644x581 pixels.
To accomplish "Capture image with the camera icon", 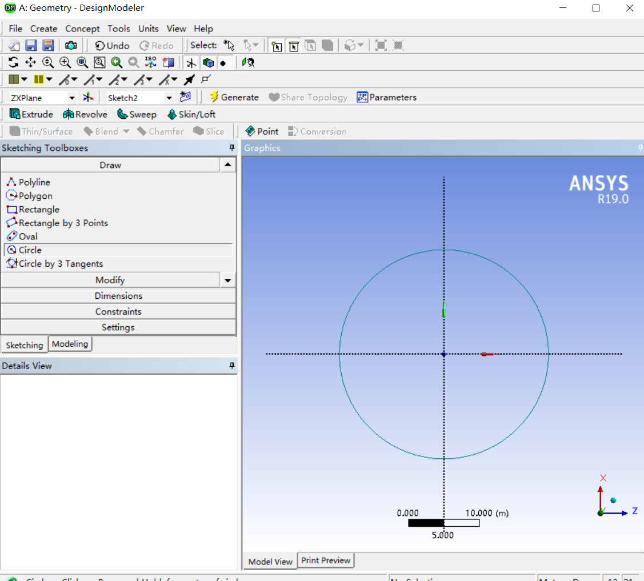I will tap(71, 46).
